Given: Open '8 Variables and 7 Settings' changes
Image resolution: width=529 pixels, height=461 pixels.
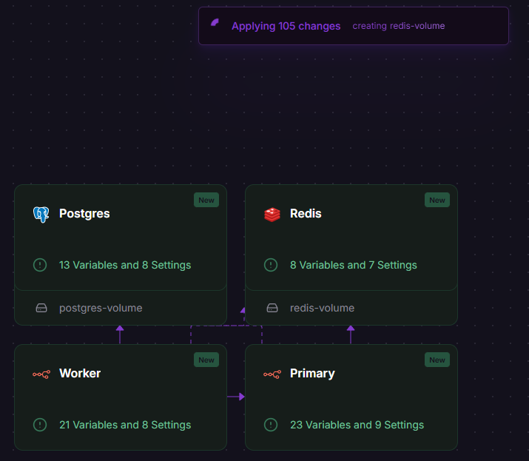Looking at the screenshot, I should (x=354, y=265).
